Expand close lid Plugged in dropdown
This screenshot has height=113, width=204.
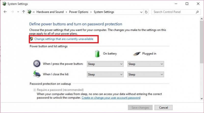tap(146, 74)
